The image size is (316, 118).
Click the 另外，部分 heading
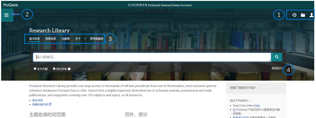coord(136,115)
